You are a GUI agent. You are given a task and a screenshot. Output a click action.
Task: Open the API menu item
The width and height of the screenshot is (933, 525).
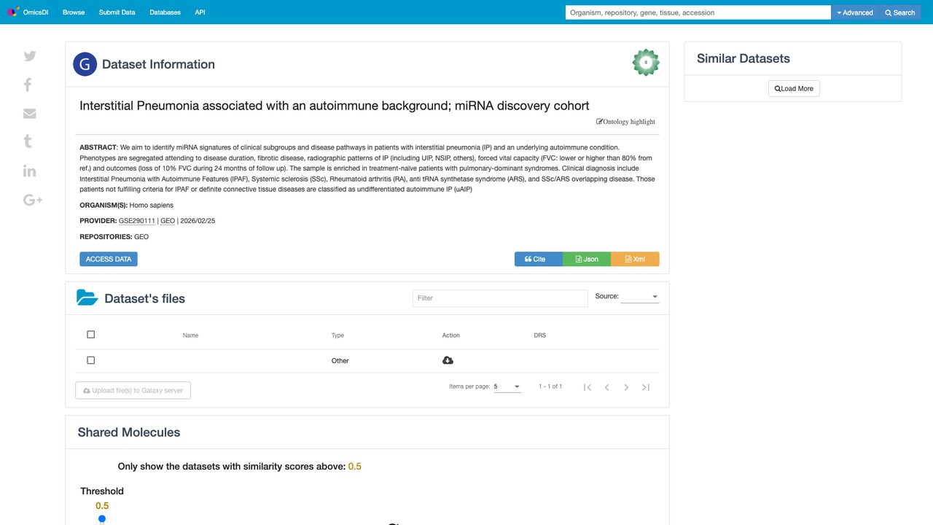tap(200, 12)
